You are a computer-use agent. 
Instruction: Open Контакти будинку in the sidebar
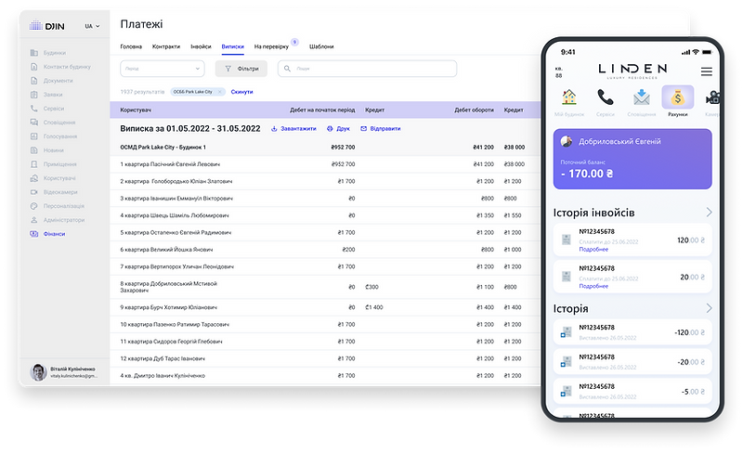(60, 67)
